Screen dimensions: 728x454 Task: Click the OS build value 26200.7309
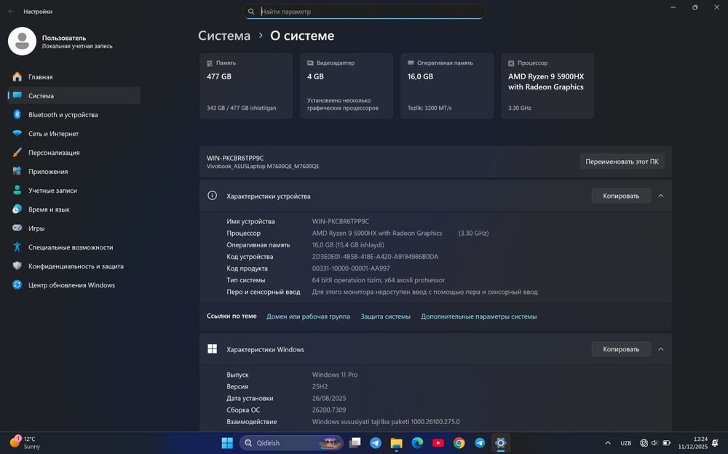click(329, 410)
